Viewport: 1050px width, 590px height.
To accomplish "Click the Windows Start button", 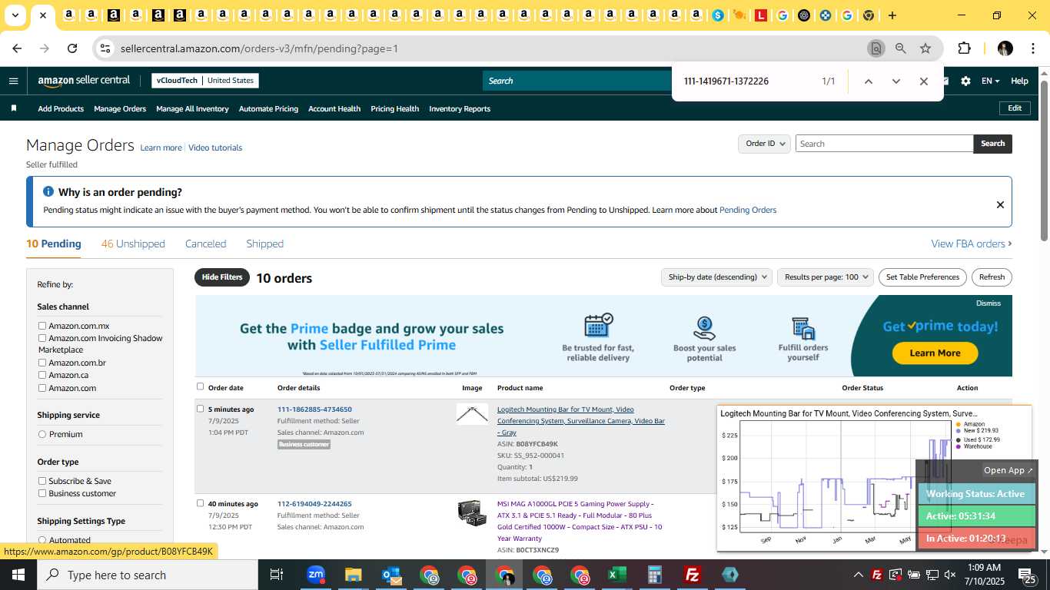I will pyautogui.click(x=18, y=575).
